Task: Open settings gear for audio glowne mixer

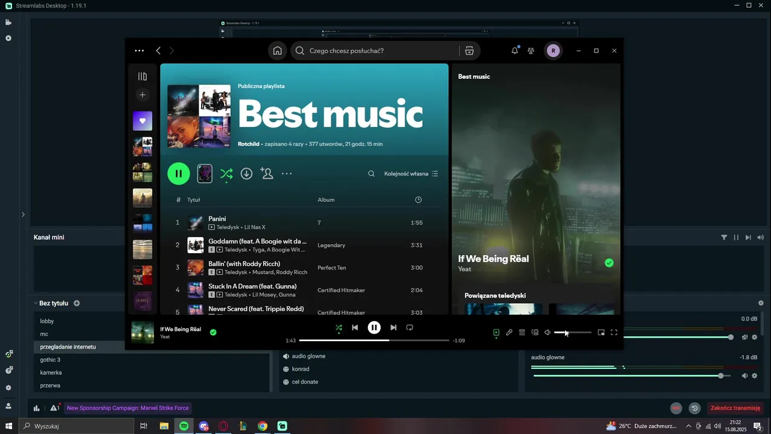Action: (754, 376)
